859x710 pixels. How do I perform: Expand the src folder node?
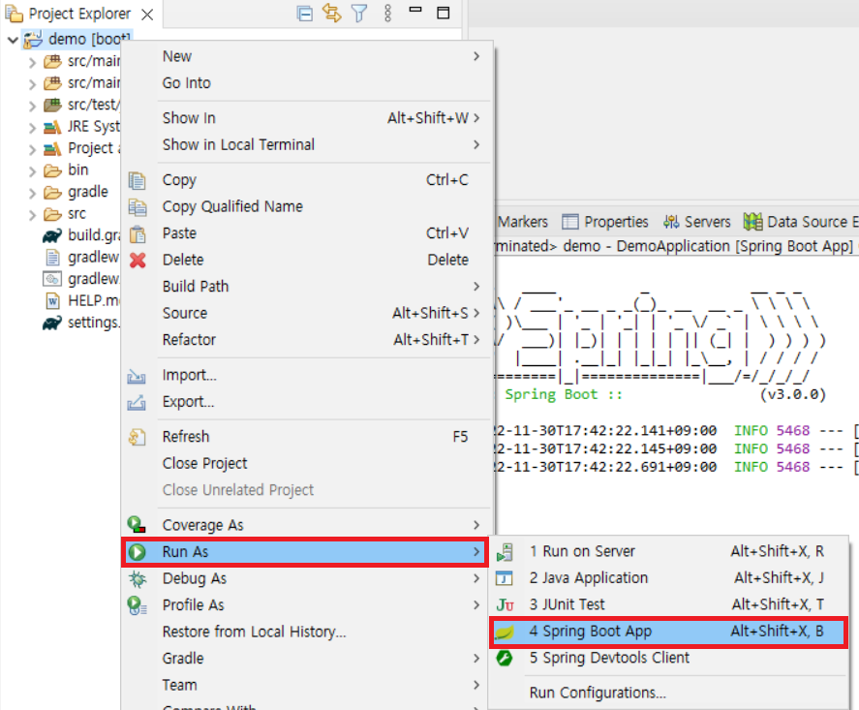tap(32, 215)
